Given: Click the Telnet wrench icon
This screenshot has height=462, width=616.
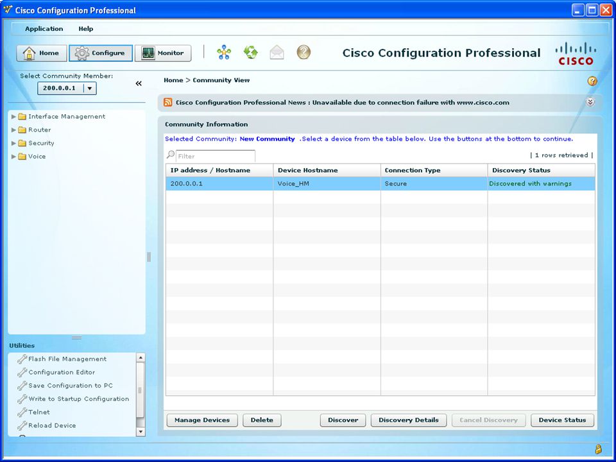Looking at the screenshot, I should 22,412.
